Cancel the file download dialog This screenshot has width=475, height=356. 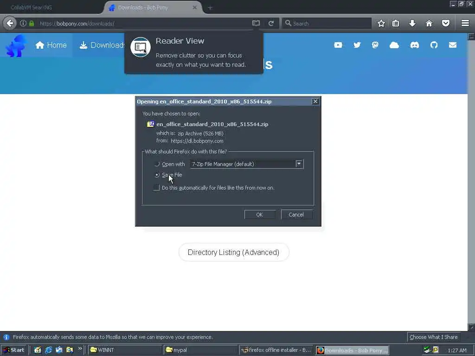click(296, 215)
